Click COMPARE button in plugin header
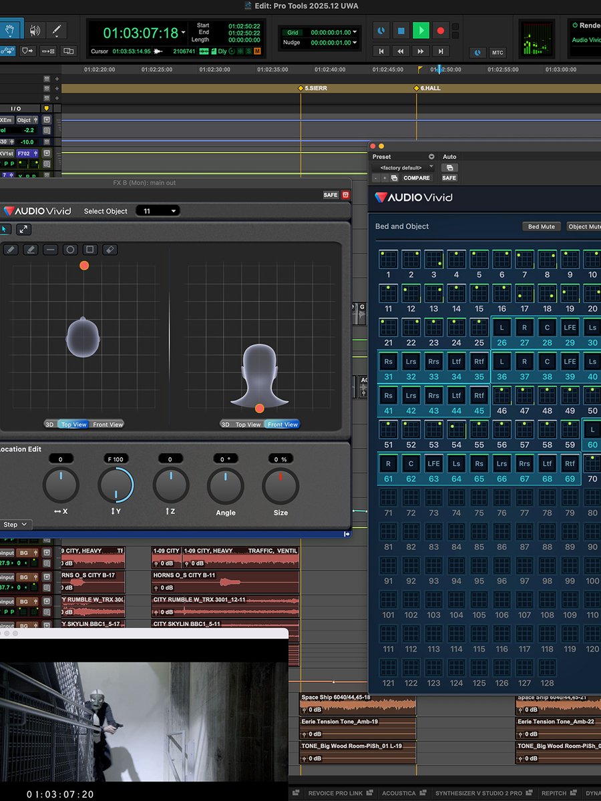Screen dimensions: 601x801 [416, 178]
